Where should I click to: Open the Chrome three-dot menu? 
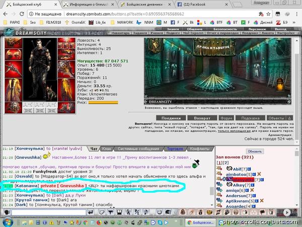point(296,14)
